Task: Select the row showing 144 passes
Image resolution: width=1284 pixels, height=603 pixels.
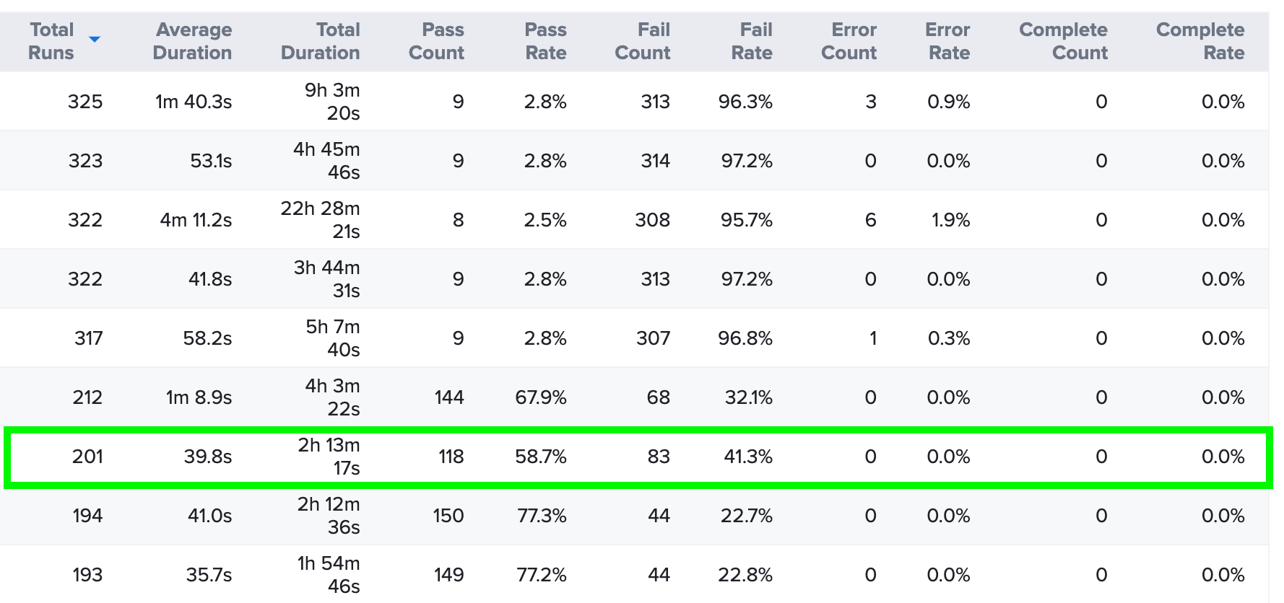Action: (451, 397)
